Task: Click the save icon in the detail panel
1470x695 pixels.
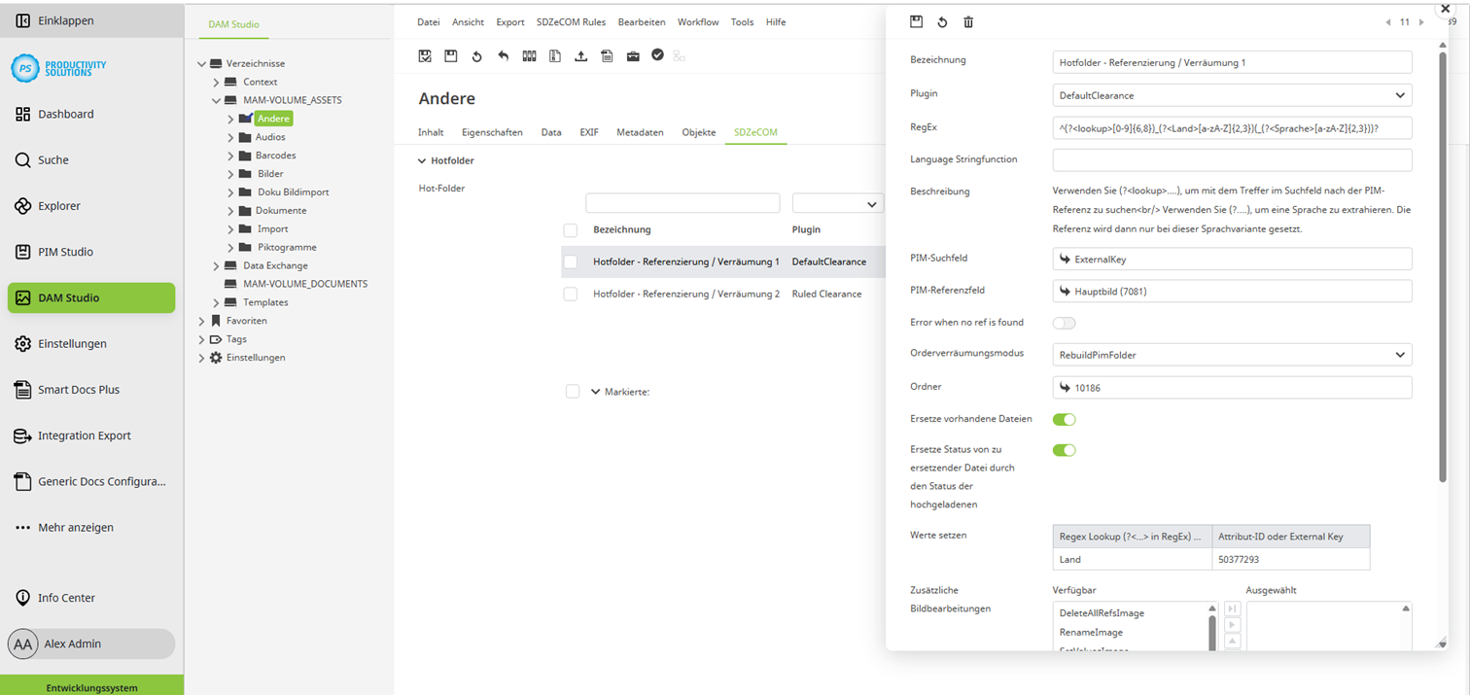Action: pos(916,22)
